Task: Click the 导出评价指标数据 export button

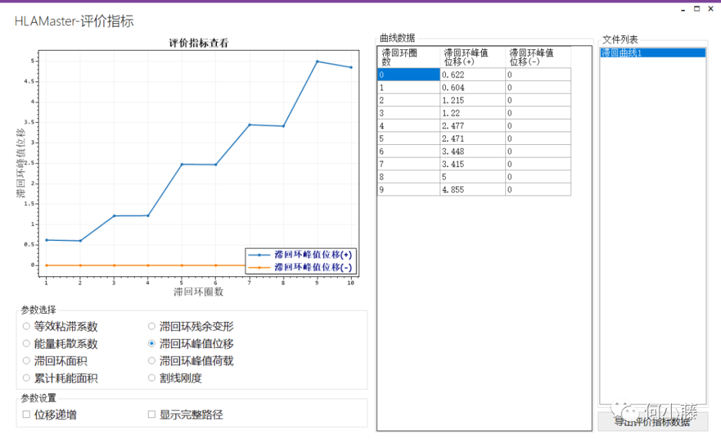Action: point(652,422)
